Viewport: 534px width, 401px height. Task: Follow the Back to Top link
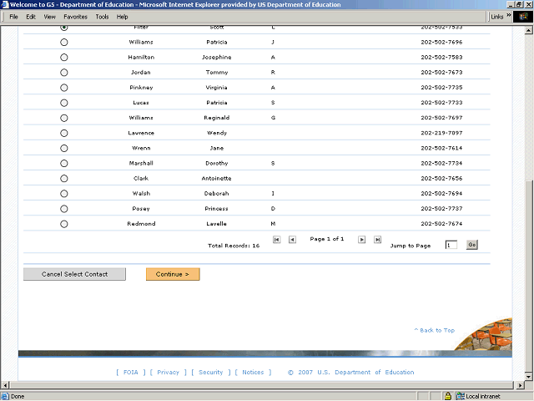click(x=435, y=330)
